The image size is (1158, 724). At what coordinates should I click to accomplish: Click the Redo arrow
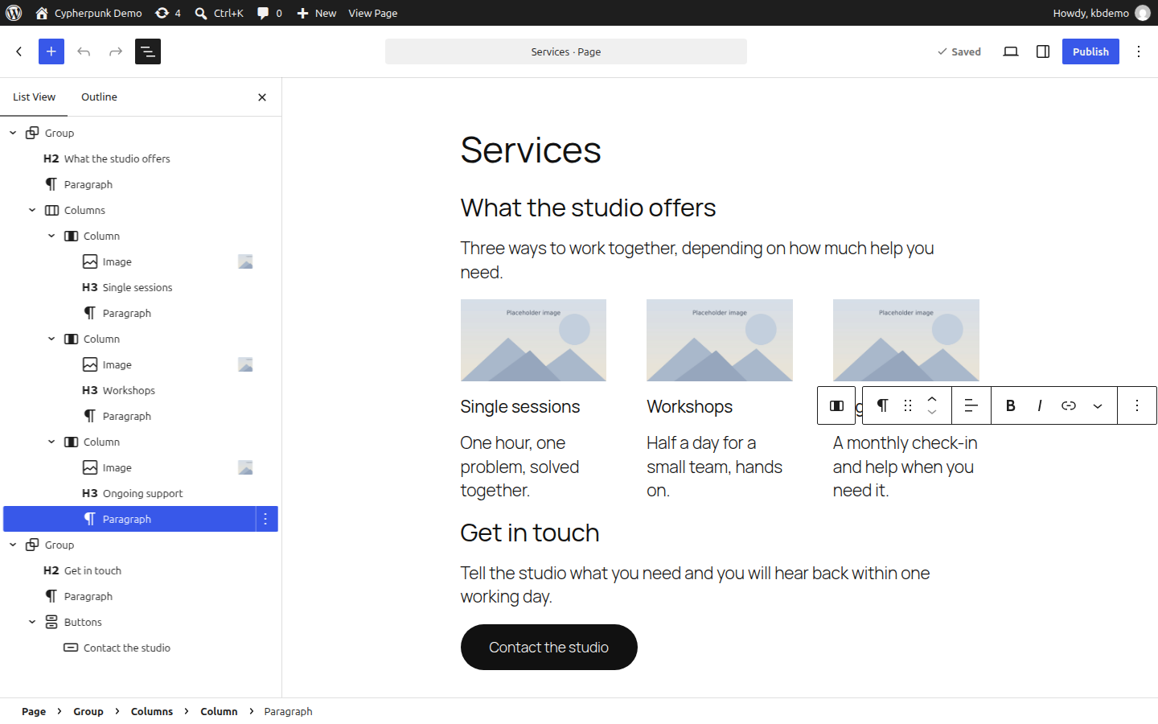(x=116, y=51)
